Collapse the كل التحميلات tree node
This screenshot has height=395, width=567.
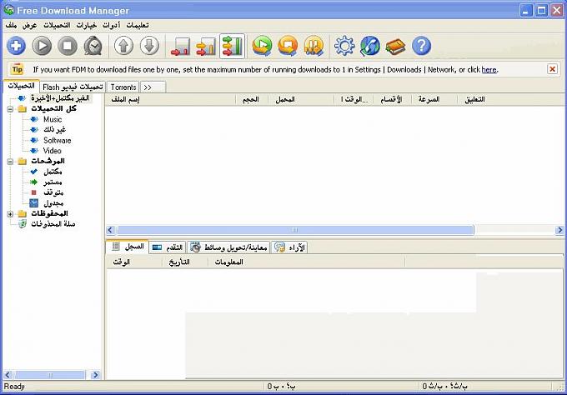point(10,109)
